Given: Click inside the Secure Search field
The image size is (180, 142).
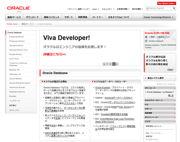Looking at the screenshot, I should [x=161, y=8].
